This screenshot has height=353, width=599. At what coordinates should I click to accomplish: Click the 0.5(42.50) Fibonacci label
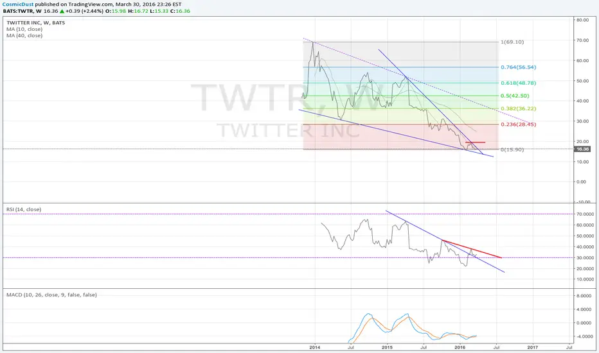click(x=515, y=96)
